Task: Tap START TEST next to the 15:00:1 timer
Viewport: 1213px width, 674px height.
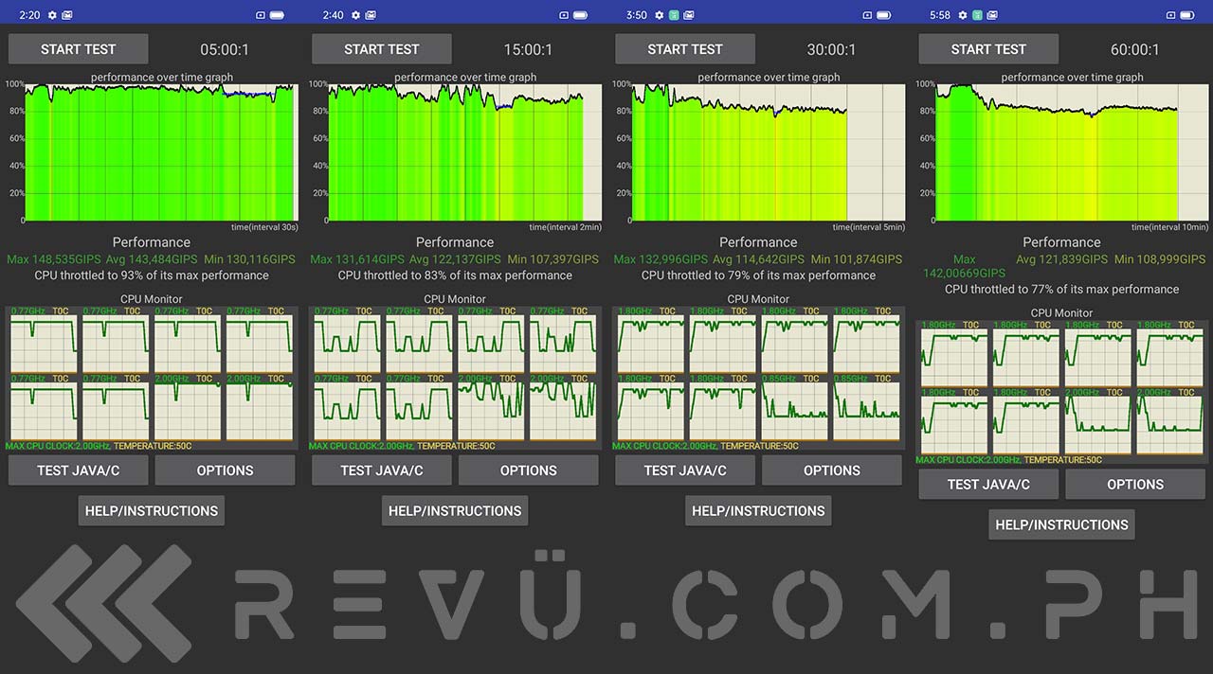Action: (x=382, y=49)
